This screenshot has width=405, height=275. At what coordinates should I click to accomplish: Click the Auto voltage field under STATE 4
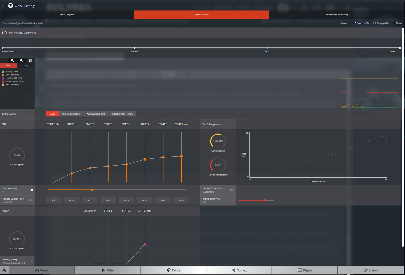(126, 200)
